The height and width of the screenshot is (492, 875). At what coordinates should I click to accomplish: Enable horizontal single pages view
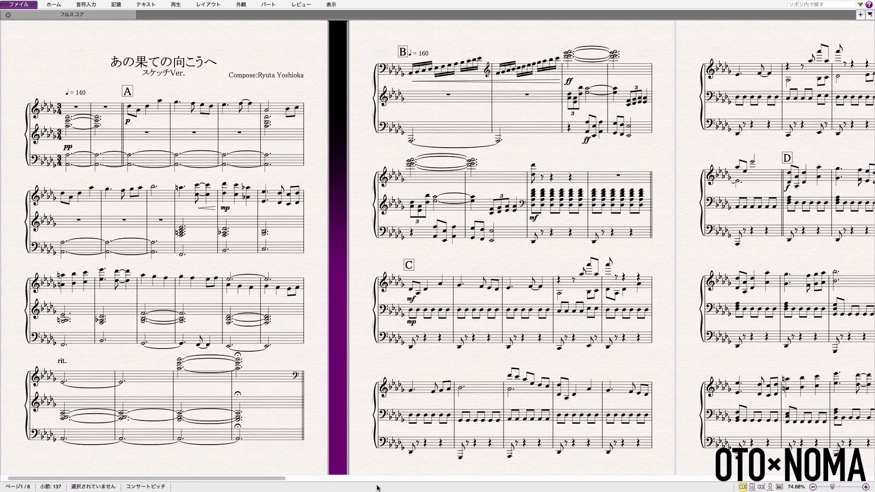click(x=761, y=487)
